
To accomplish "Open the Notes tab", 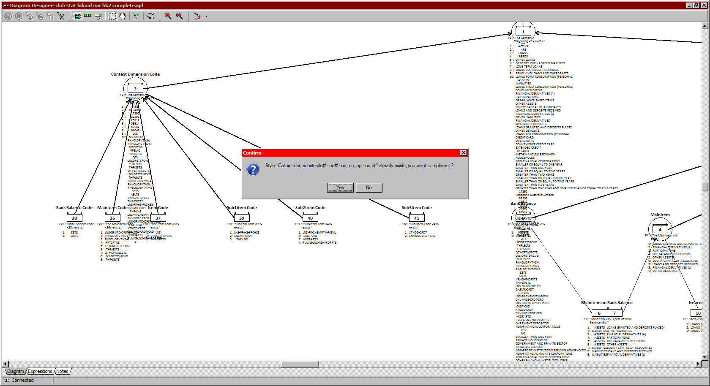I will tap(62, 372).
